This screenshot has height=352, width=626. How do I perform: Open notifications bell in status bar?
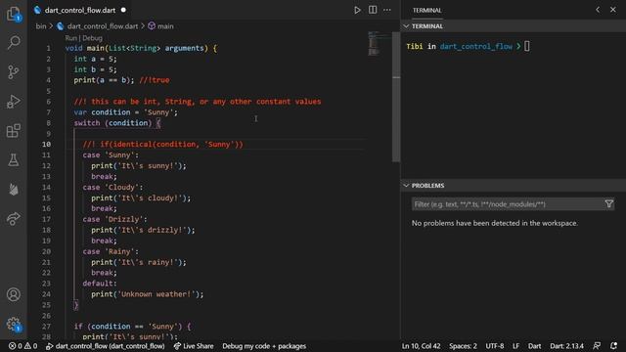coord(613,346)
